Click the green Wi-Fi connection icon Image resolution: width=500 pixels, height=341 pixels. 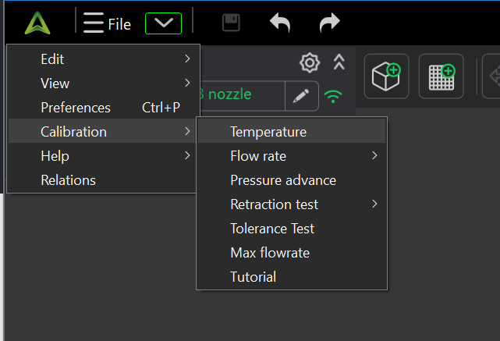click(x=334, y=95)
